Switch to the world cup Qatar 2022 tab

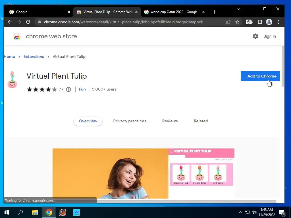pos(174,12)
